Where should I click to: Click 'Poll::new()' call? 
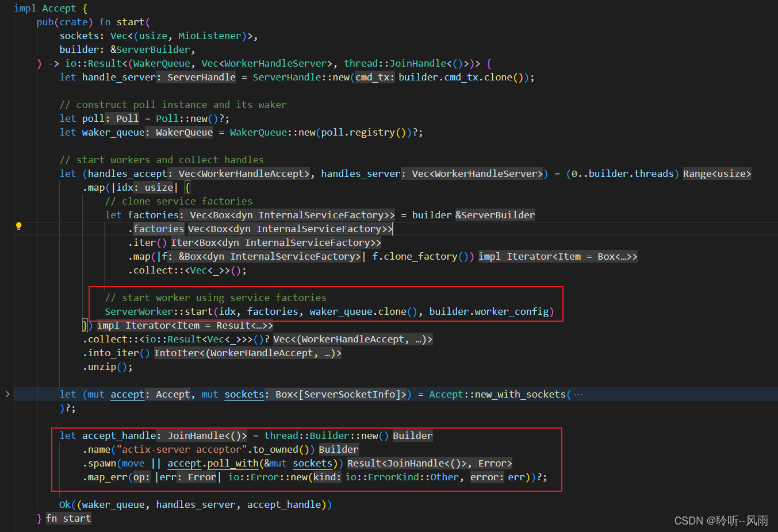tap(187, 118)
